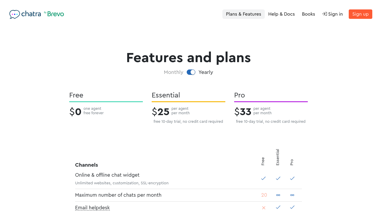The width and height of the screenshot is (377, 212).
Task: Click the Email helpdesk underlined link
Action: coord(92,208)
